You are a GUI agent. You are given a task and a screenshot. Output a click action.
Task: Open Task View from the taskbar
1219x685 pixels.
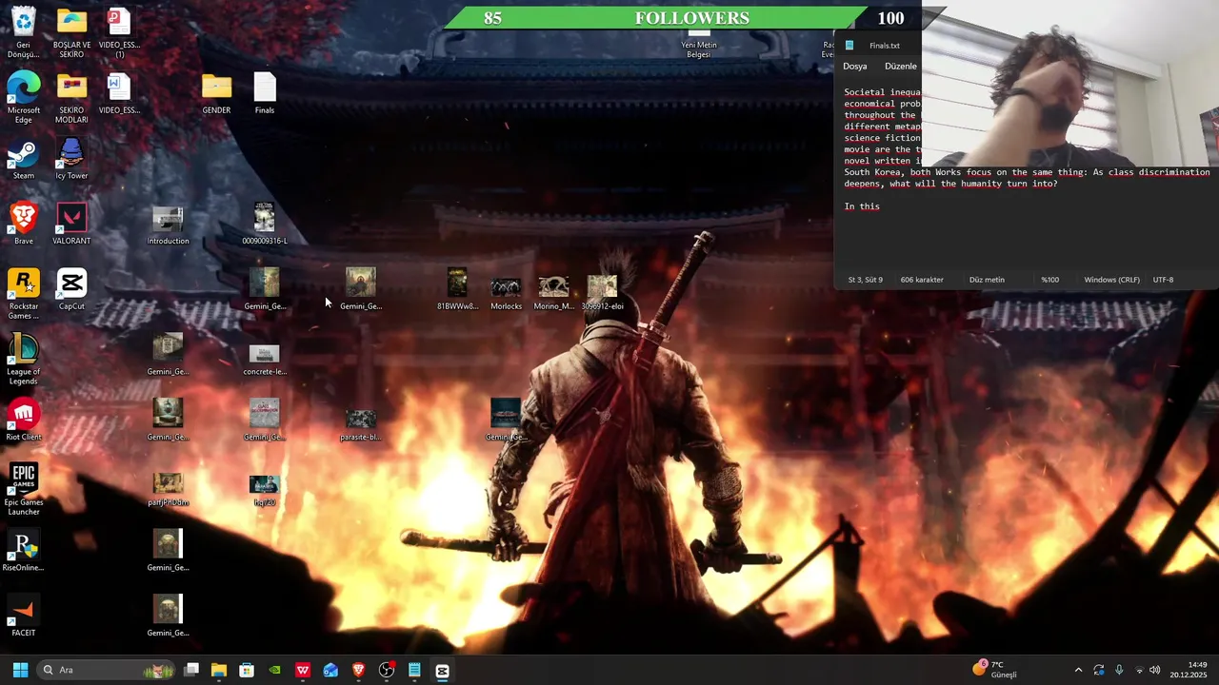(x=191, y=670)
